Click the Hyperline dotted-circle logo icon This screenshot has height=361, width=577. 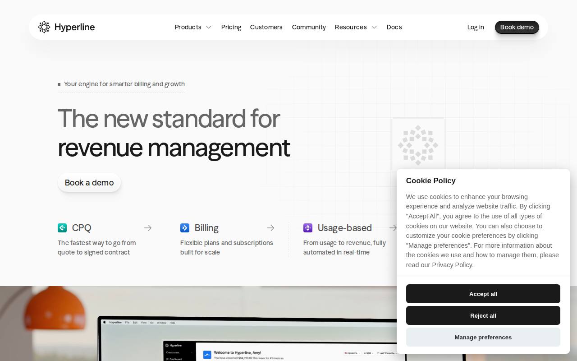44,27
